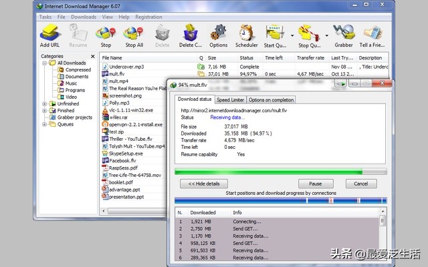
Task: Select the Documents category icon
Action: 61,77
